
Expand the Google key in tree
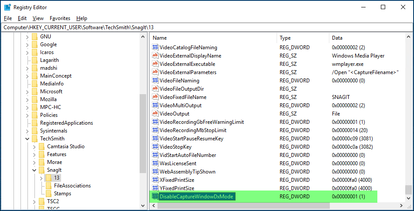pyautogui.click(x=27, y=44)
